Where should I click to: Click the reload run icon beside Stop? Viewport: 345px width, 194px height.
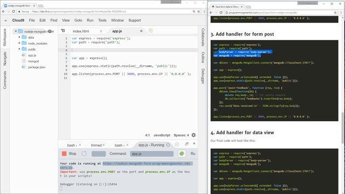tap(84, 154)
